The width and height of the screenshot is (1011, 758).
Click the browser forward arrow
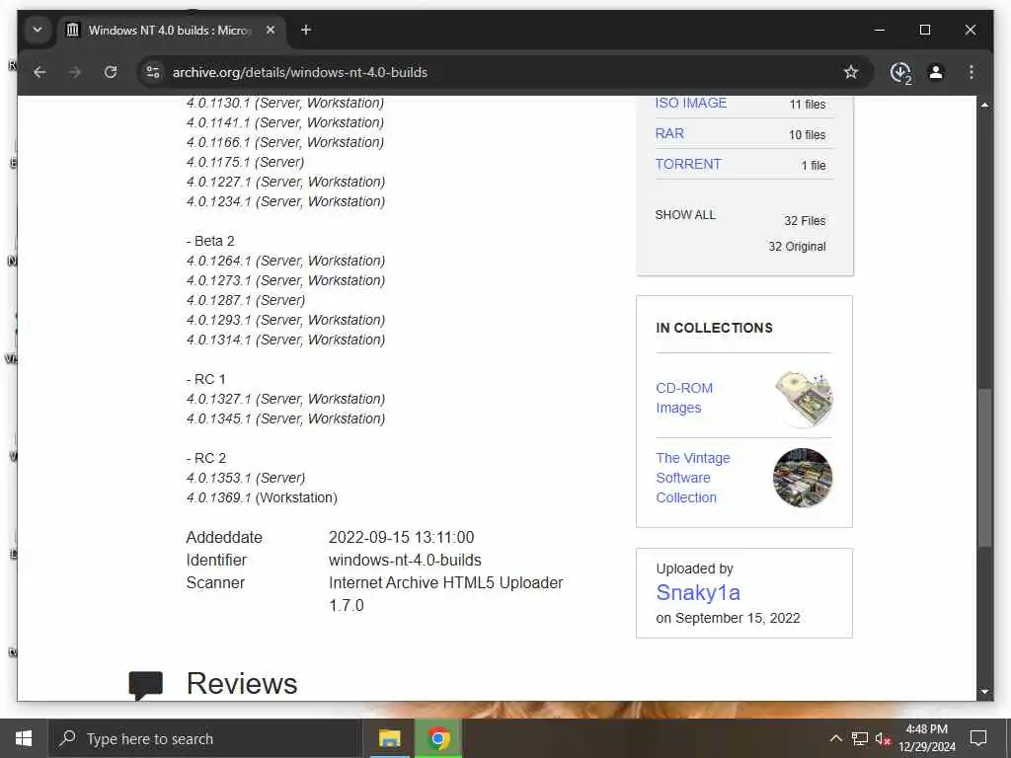coord(75,72)
